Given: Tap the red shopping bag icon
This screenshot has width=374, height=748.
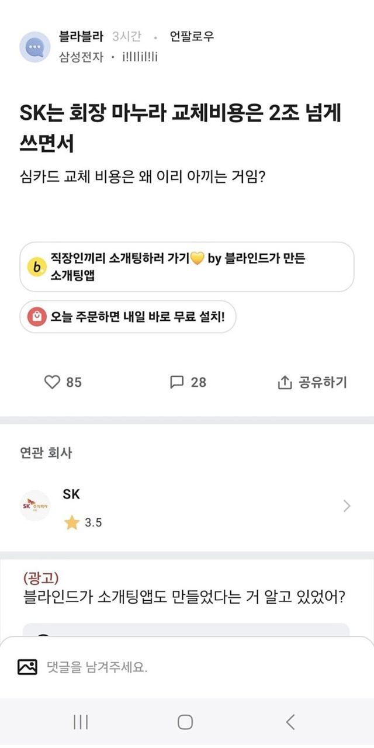Looking at the screenshot, I should [x=37, y=317].
